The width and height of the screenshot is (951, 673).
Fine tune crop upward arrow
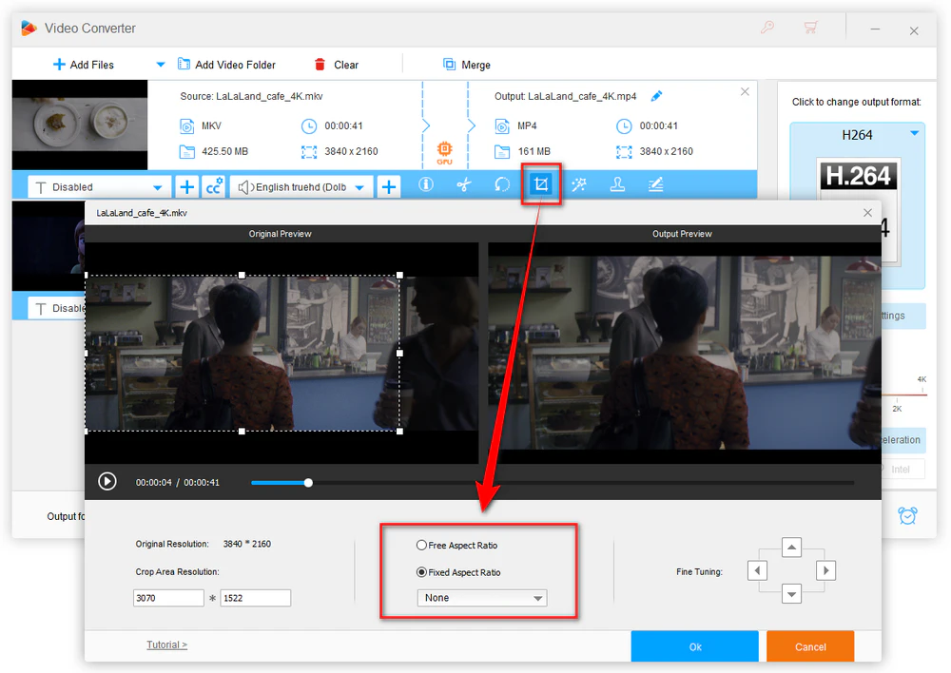pos(791,548)
